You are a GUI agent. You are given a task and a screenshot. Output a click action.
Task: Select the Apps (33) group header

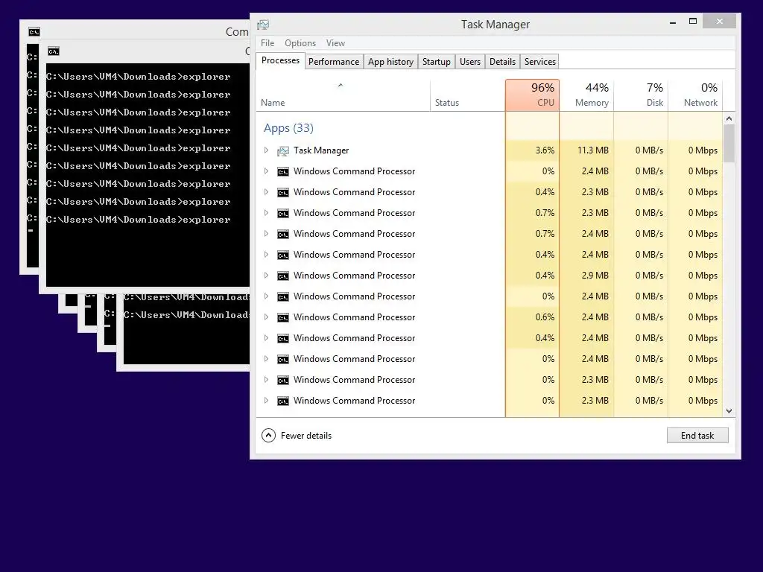tap(288, 128)
